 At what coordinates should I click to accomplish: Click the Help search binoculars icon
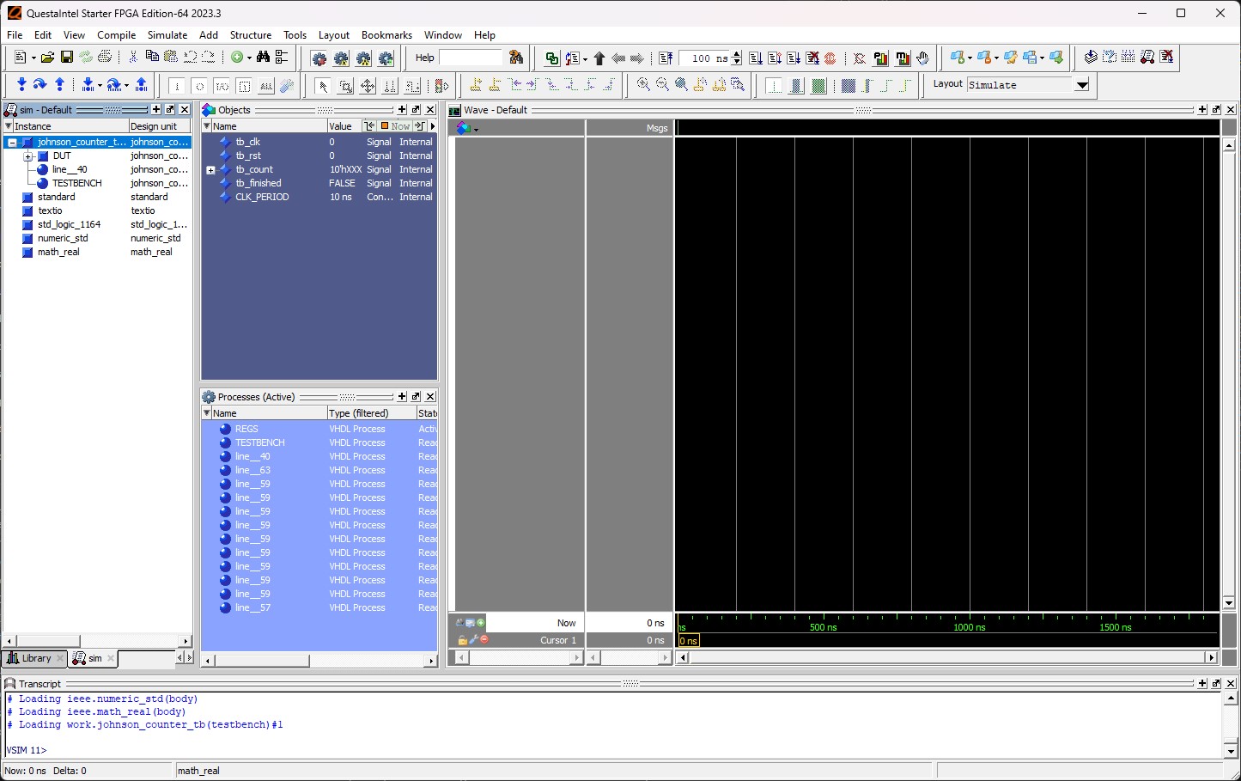(516, 58)
